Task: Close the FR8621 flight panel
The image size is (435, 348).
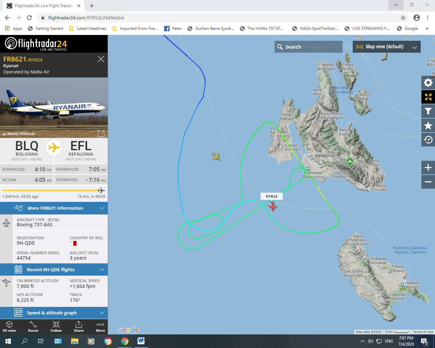Action: click(101, 59)
